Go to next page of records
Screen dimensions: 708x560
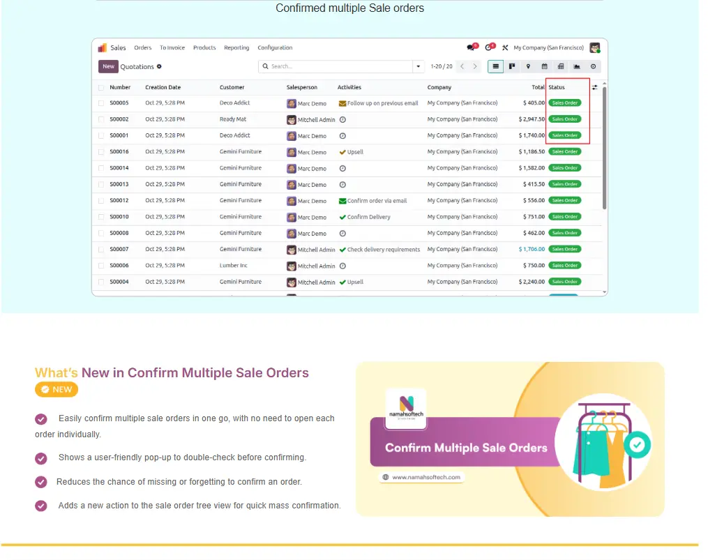(476, 67)
